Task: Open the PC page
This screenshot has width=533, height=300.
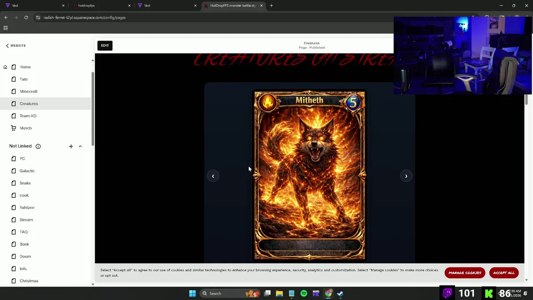Action: tap(22, 159)
